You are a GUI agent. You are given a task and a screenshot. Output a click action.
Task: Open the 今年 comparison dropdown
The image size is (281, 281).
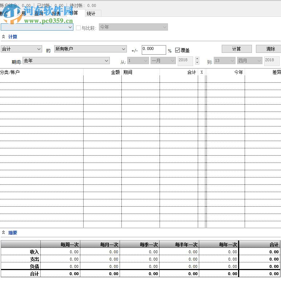pyautogui.click(x=133, y=27)
